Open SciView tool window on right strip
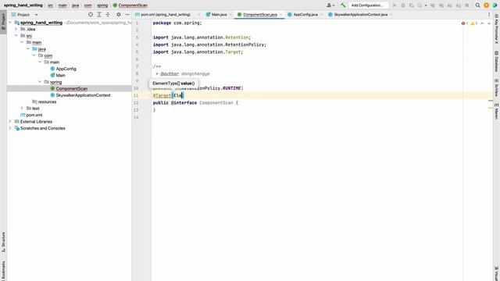The image size is (500, 281). (497, 87)
